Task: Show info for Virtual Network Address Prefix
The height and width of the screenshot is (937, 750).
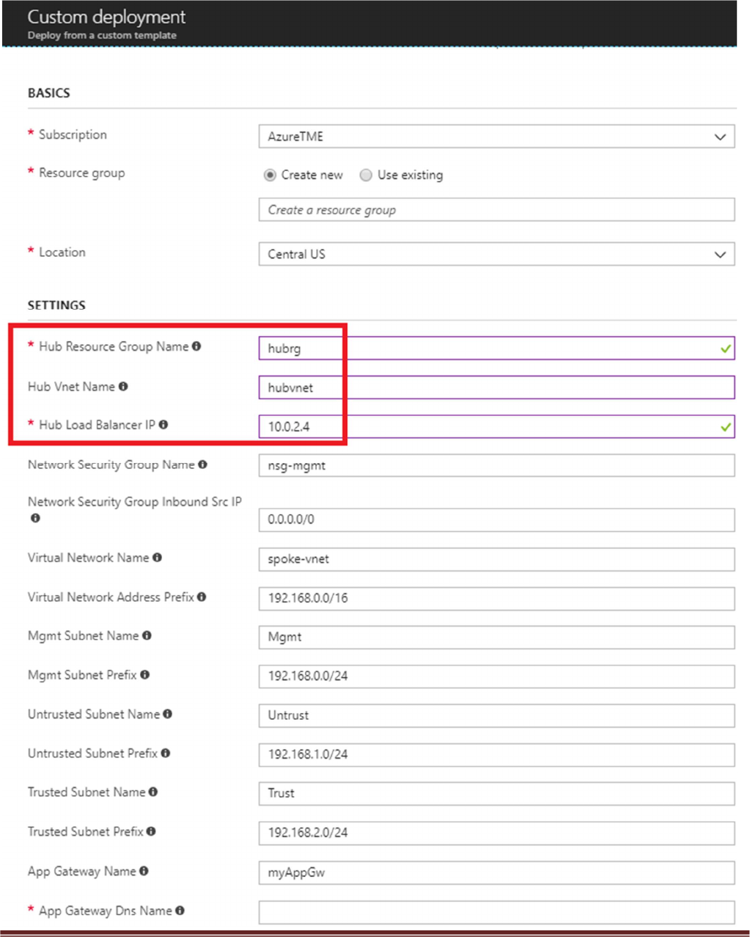Action: pos(202,597)
